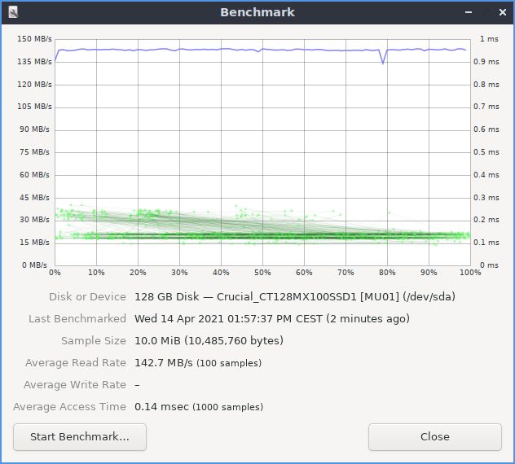
Task: Click the Close button at bottom
Action: (435, 437)
